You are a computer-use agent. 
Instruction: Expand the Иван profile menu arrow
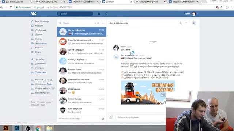pos(197,14)
